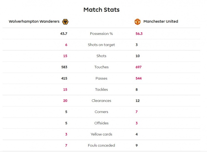Click the Corners row label
The height and width of the screenshot is (152, 207).
[x=101, y=112]
